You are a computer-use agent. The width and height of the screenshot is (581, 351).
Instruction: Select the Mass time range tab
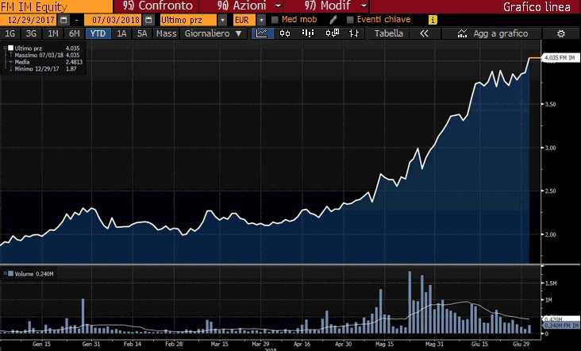click(167, 33)
